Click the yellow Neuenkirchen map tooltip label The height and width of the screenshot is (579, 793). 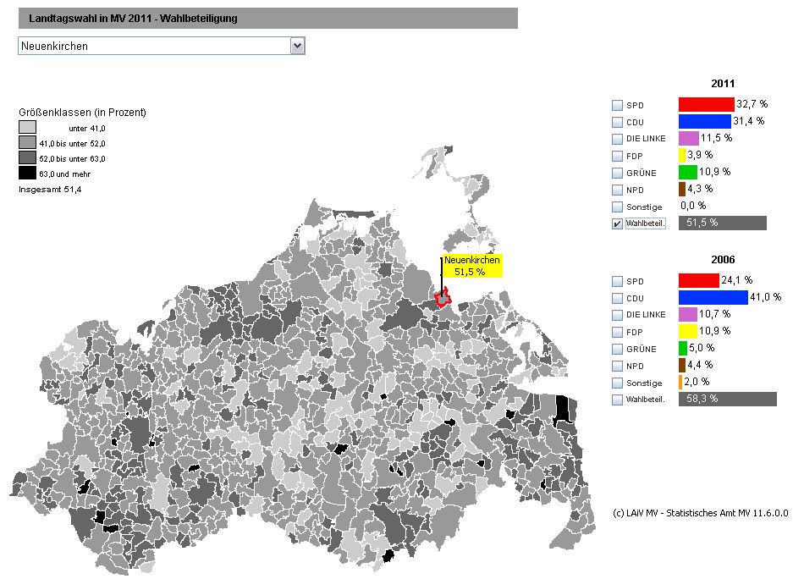(x=471, y=267)
